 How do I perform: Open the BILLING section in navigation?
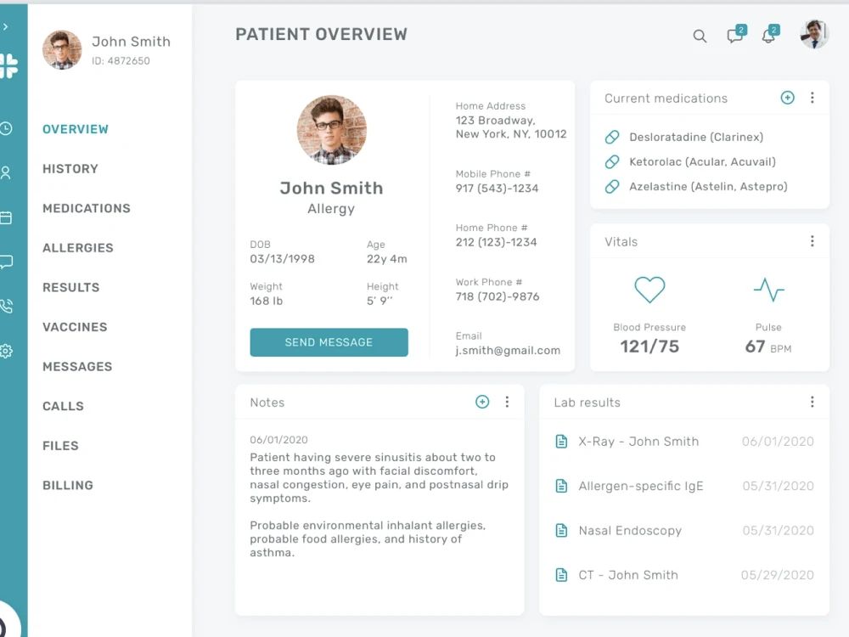[68, 485]
